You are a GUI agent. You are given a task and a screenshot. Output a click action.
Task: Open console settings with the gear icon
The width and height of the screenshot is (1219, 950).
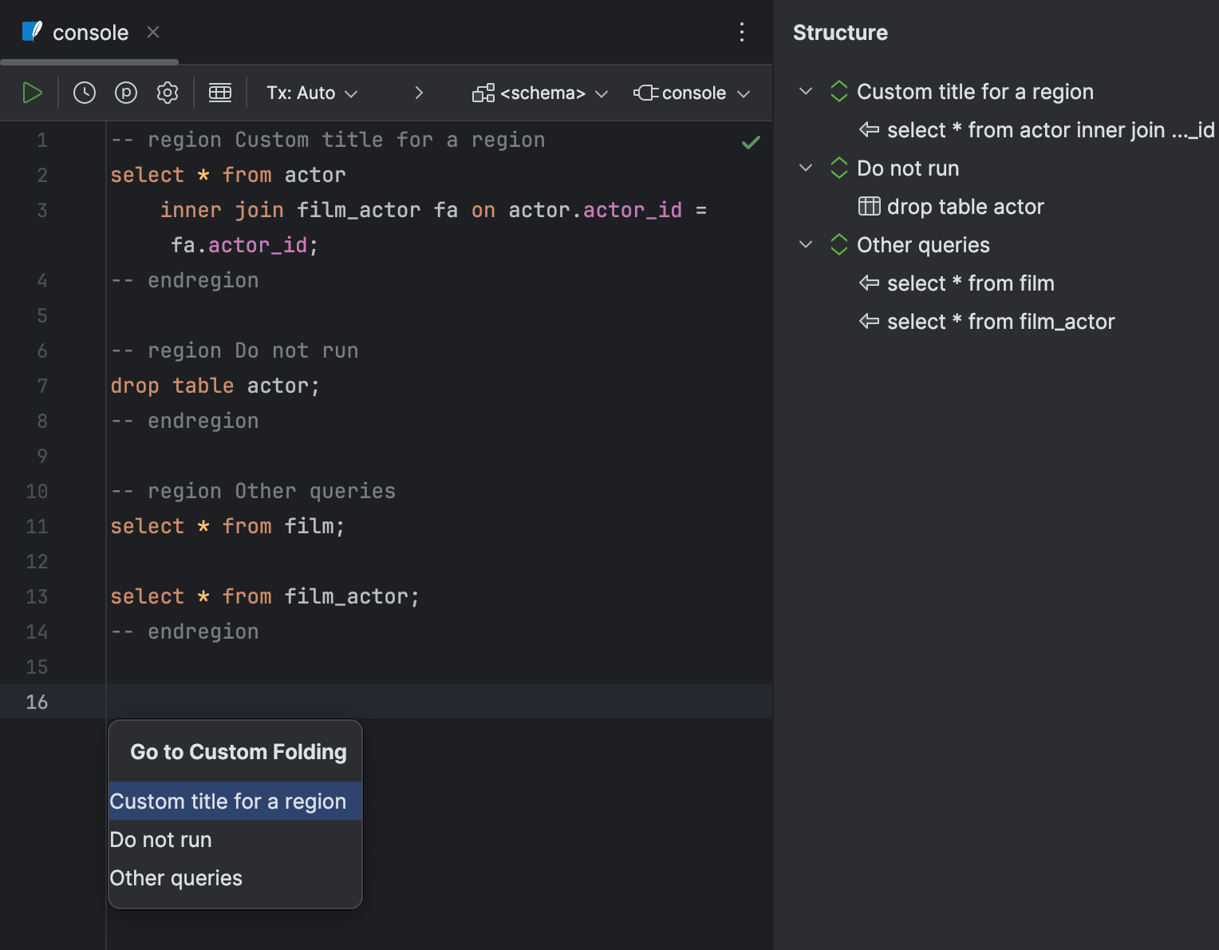pyautogui.click(x=167, y=92)
